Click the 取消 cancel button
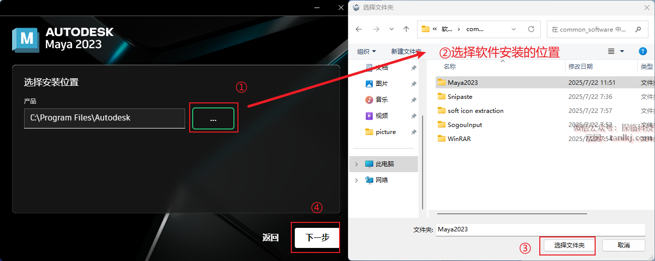 click(624, 245)
